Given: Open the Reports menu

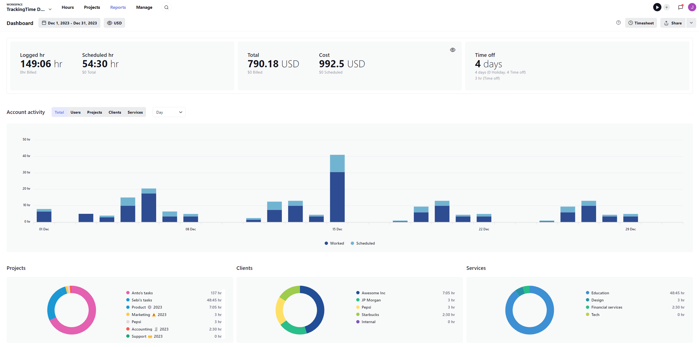Looking at the screenshot, I should tap(118, 7).
